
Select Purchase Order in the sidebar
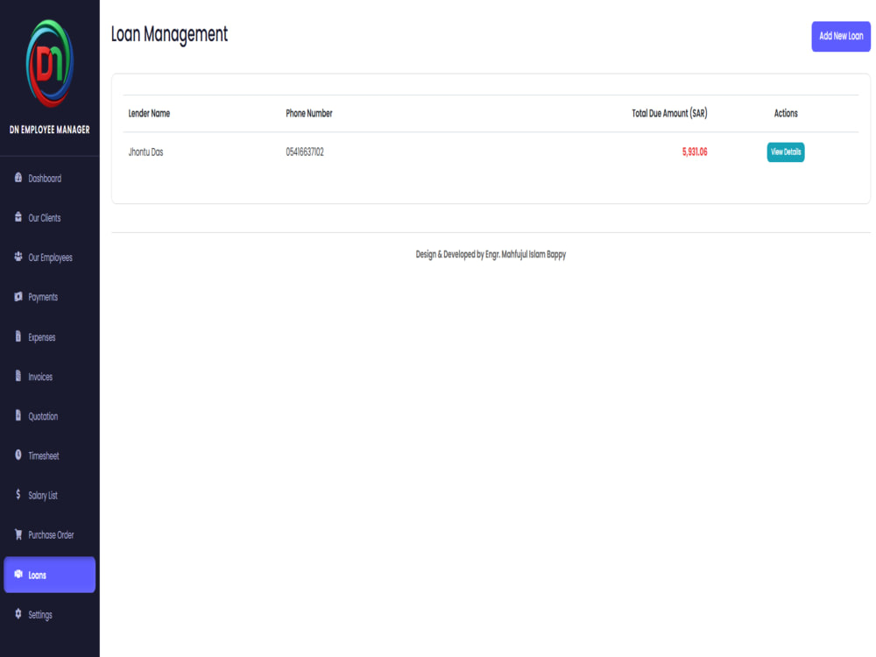(49, 535)
